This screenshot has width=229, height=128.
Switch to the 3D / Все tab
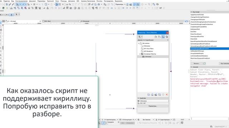pyautogui.click(x=60, y=21)
